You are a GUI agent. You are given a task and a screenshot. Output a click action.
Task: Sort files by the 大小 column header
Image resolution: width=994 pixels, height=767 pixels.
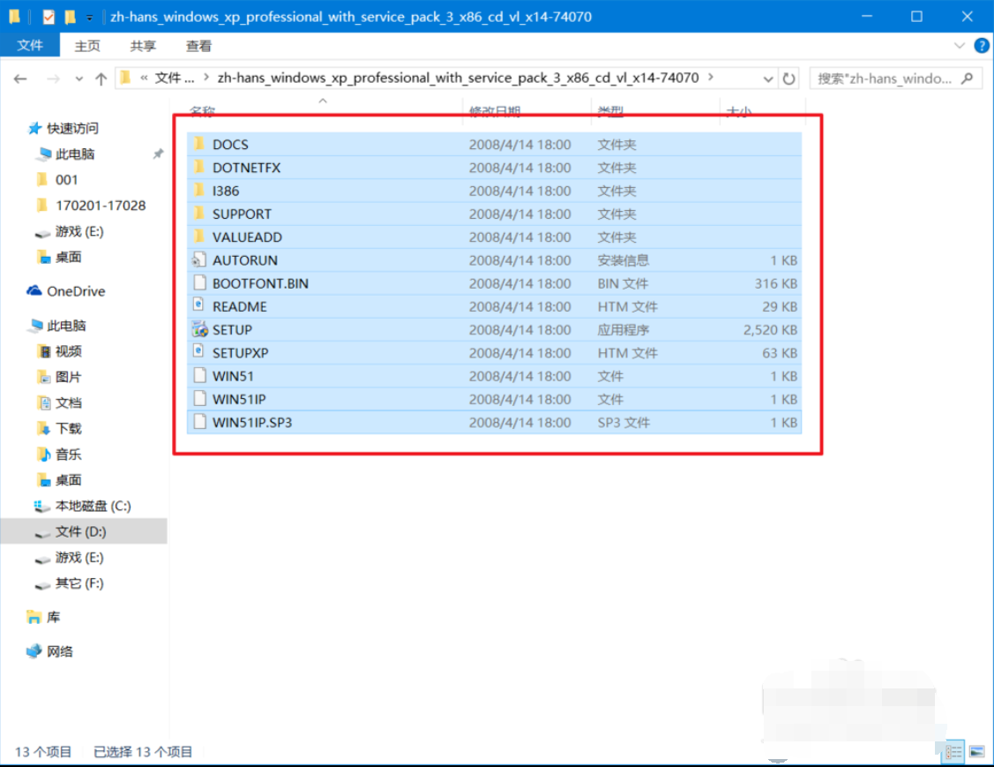point(737,112)
